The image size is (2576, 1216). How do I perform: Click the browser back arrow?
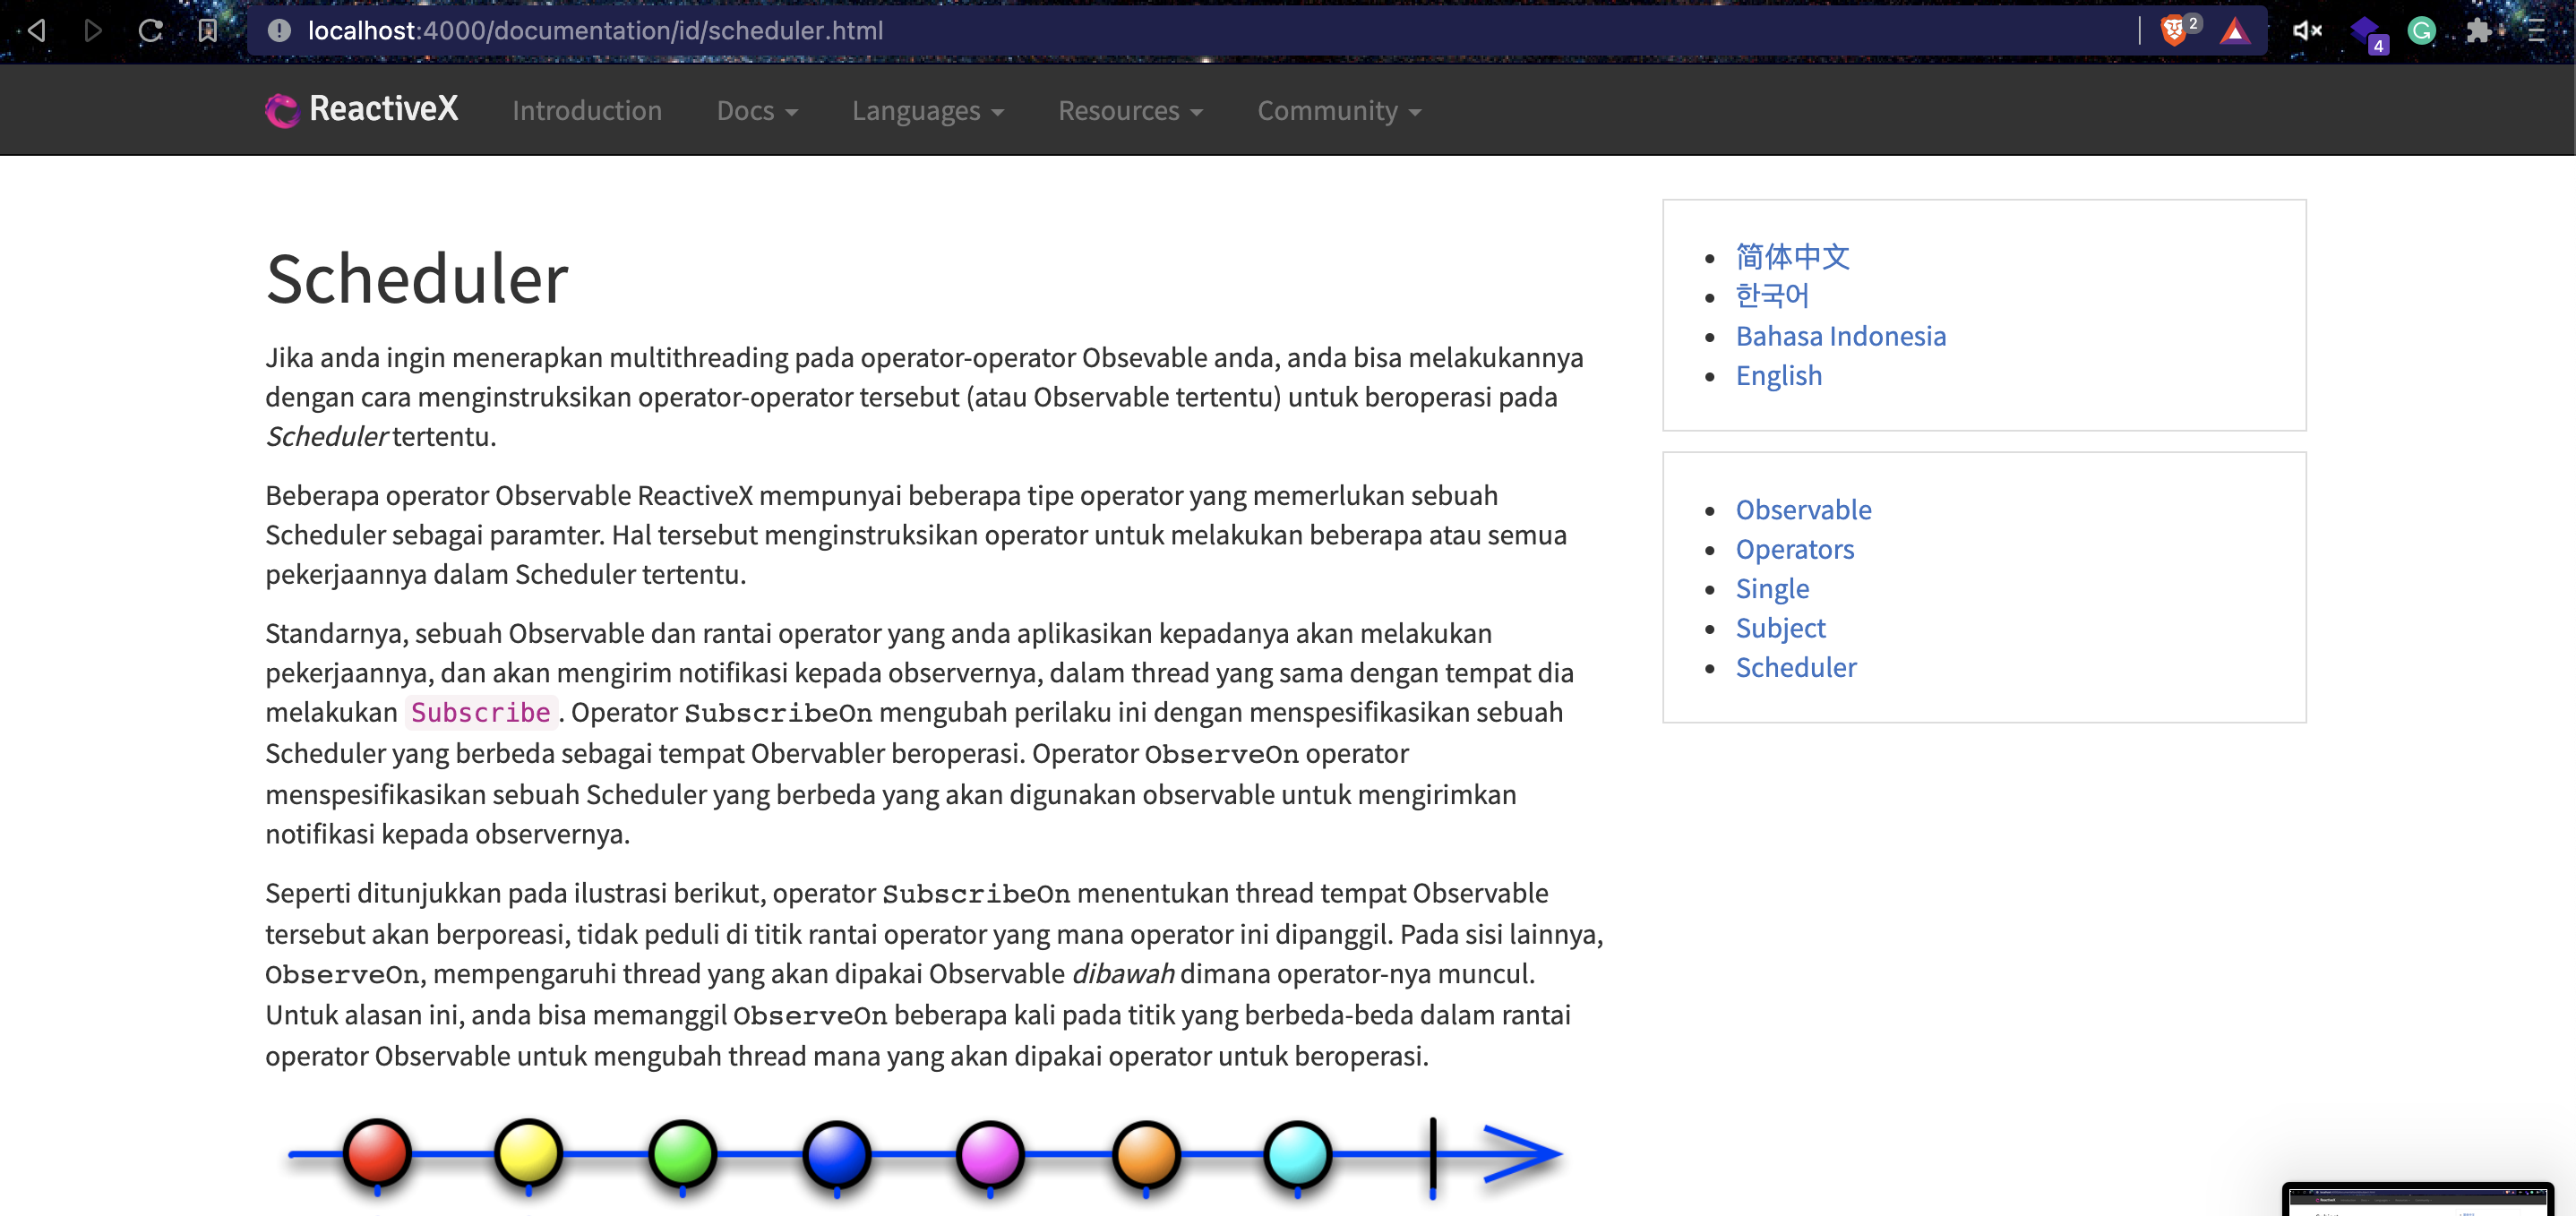click(x=36, y=31)
